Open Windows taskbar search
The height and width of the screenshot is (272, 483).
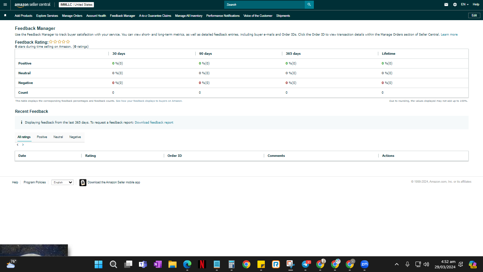(x=113, y=264)
